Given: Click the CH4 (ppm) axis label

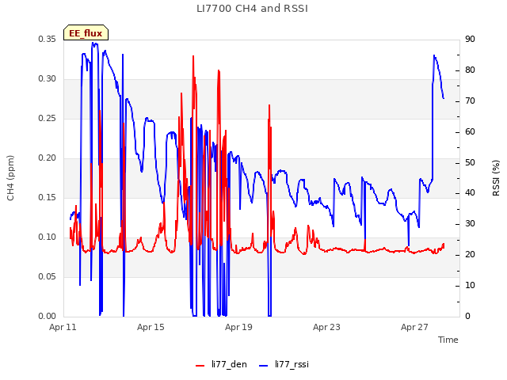Looking at the screenshot, I should point(10,178).
